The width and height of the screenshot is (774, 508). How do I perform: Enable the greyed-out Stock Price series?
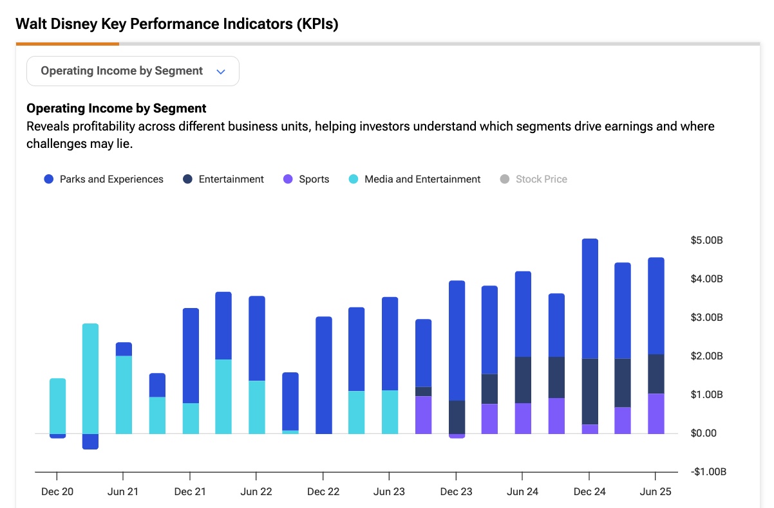[x=534, y=179]
